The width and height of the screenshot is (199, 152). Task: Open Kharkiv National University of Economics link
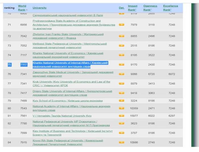68,53
